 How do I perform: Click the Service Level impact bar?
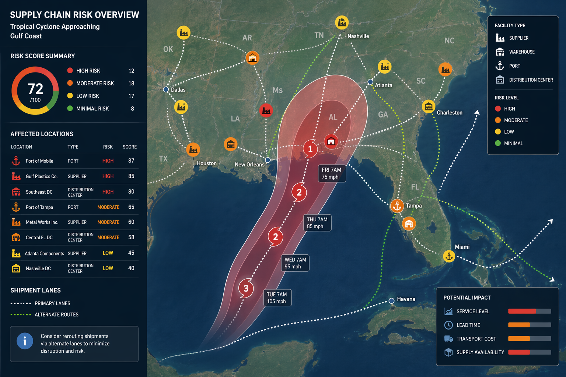[x=530, y=311]
